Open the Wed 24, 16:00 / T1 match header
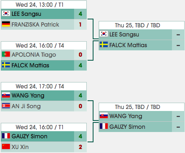The height and width of the screenshot is (153, 185). (44, 127)
